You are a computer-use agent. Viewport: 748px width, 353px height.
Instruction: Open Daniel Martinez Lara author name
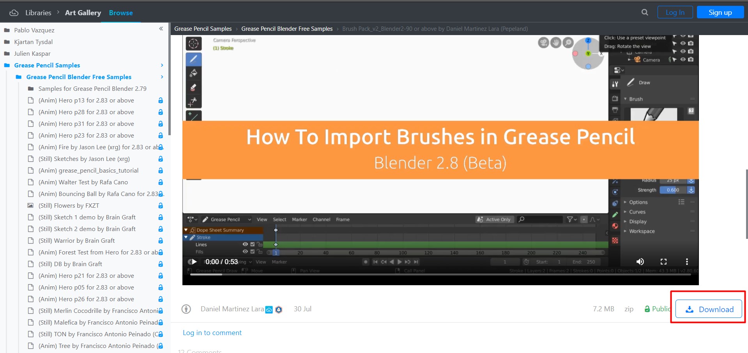coord(232,309)
